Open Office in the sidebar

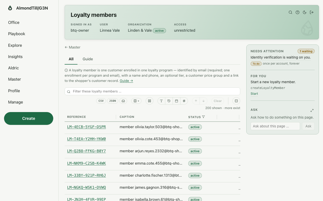click(x=14, y=22)
